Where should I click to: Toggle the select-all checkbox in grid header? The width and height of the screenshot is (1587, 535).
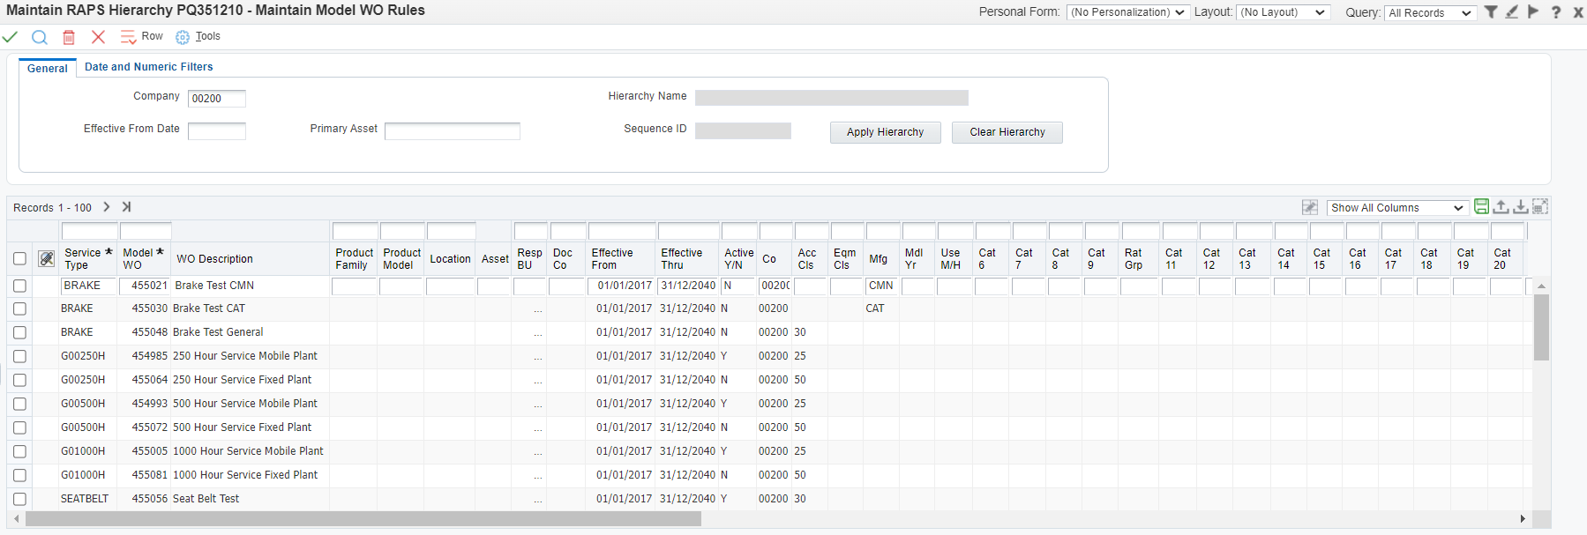[19, 259]
